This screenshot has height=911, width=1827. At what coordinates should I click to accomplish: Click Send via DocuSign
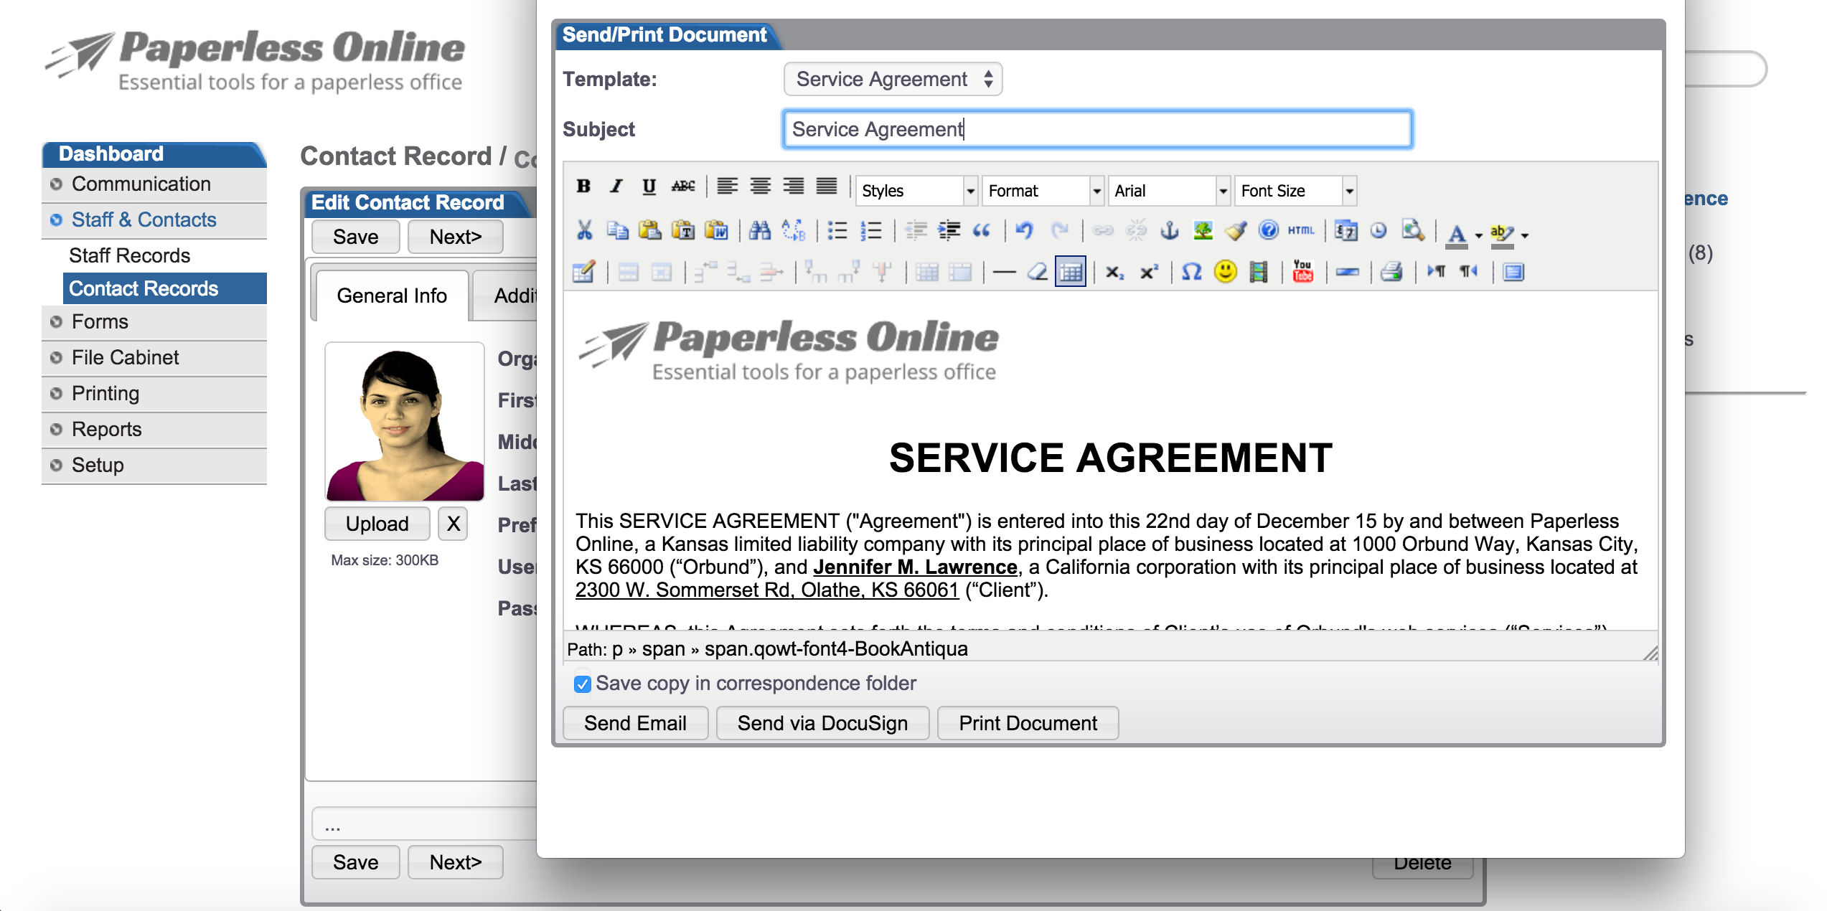pyautogui.click(x=822, y=722)
